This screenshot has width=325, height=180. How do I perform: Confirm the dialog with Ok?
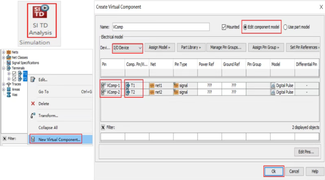(274, 171)
